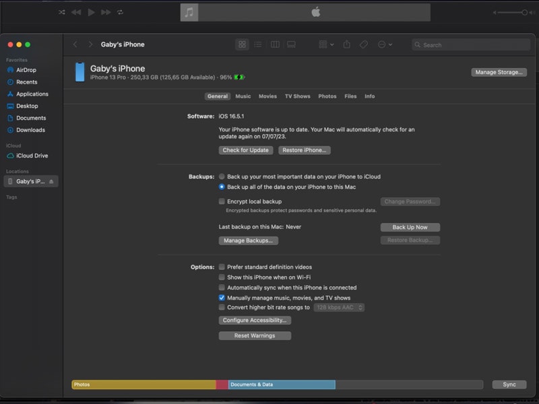The width and height of the screenshot is (539, 404).
Task: Select Gaby's iPhone in Locations
Action: 30,181
